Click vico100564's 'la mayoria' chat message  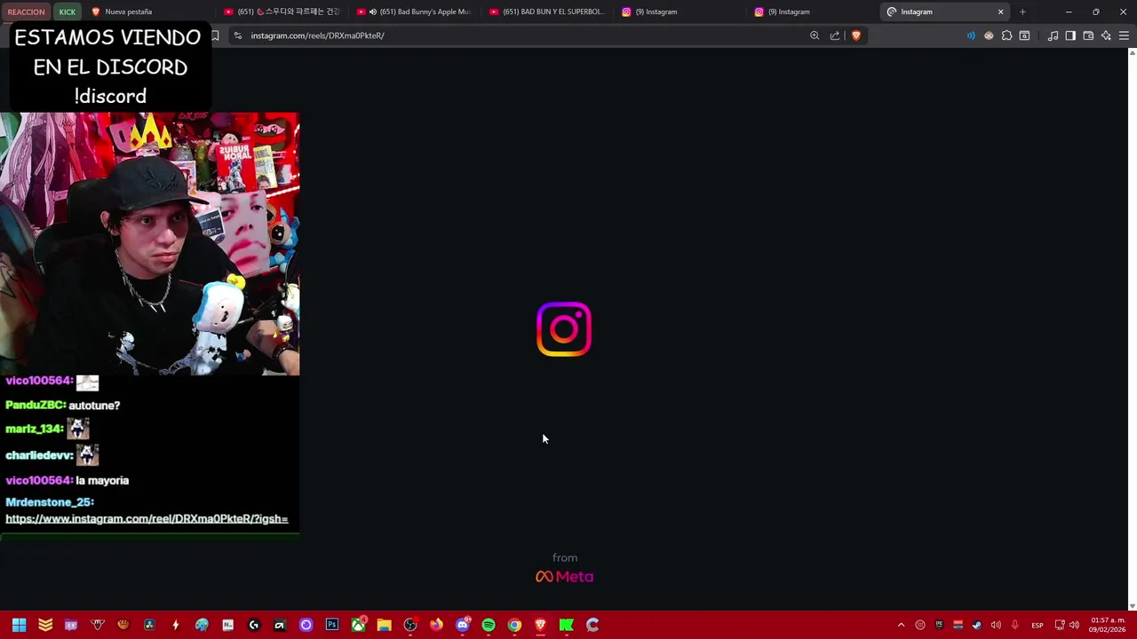coord(102,480)
